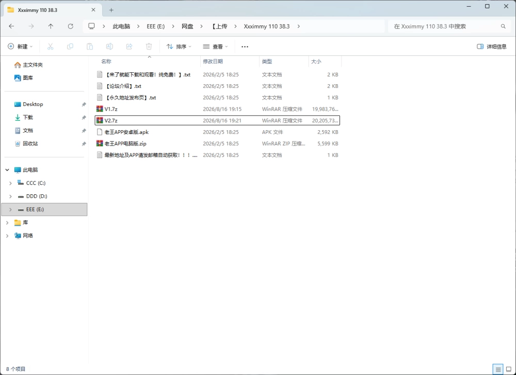Click the V2.7z archive icon
Screen dimensions: 516x375
pyautogui.click(x=100, y=120)
